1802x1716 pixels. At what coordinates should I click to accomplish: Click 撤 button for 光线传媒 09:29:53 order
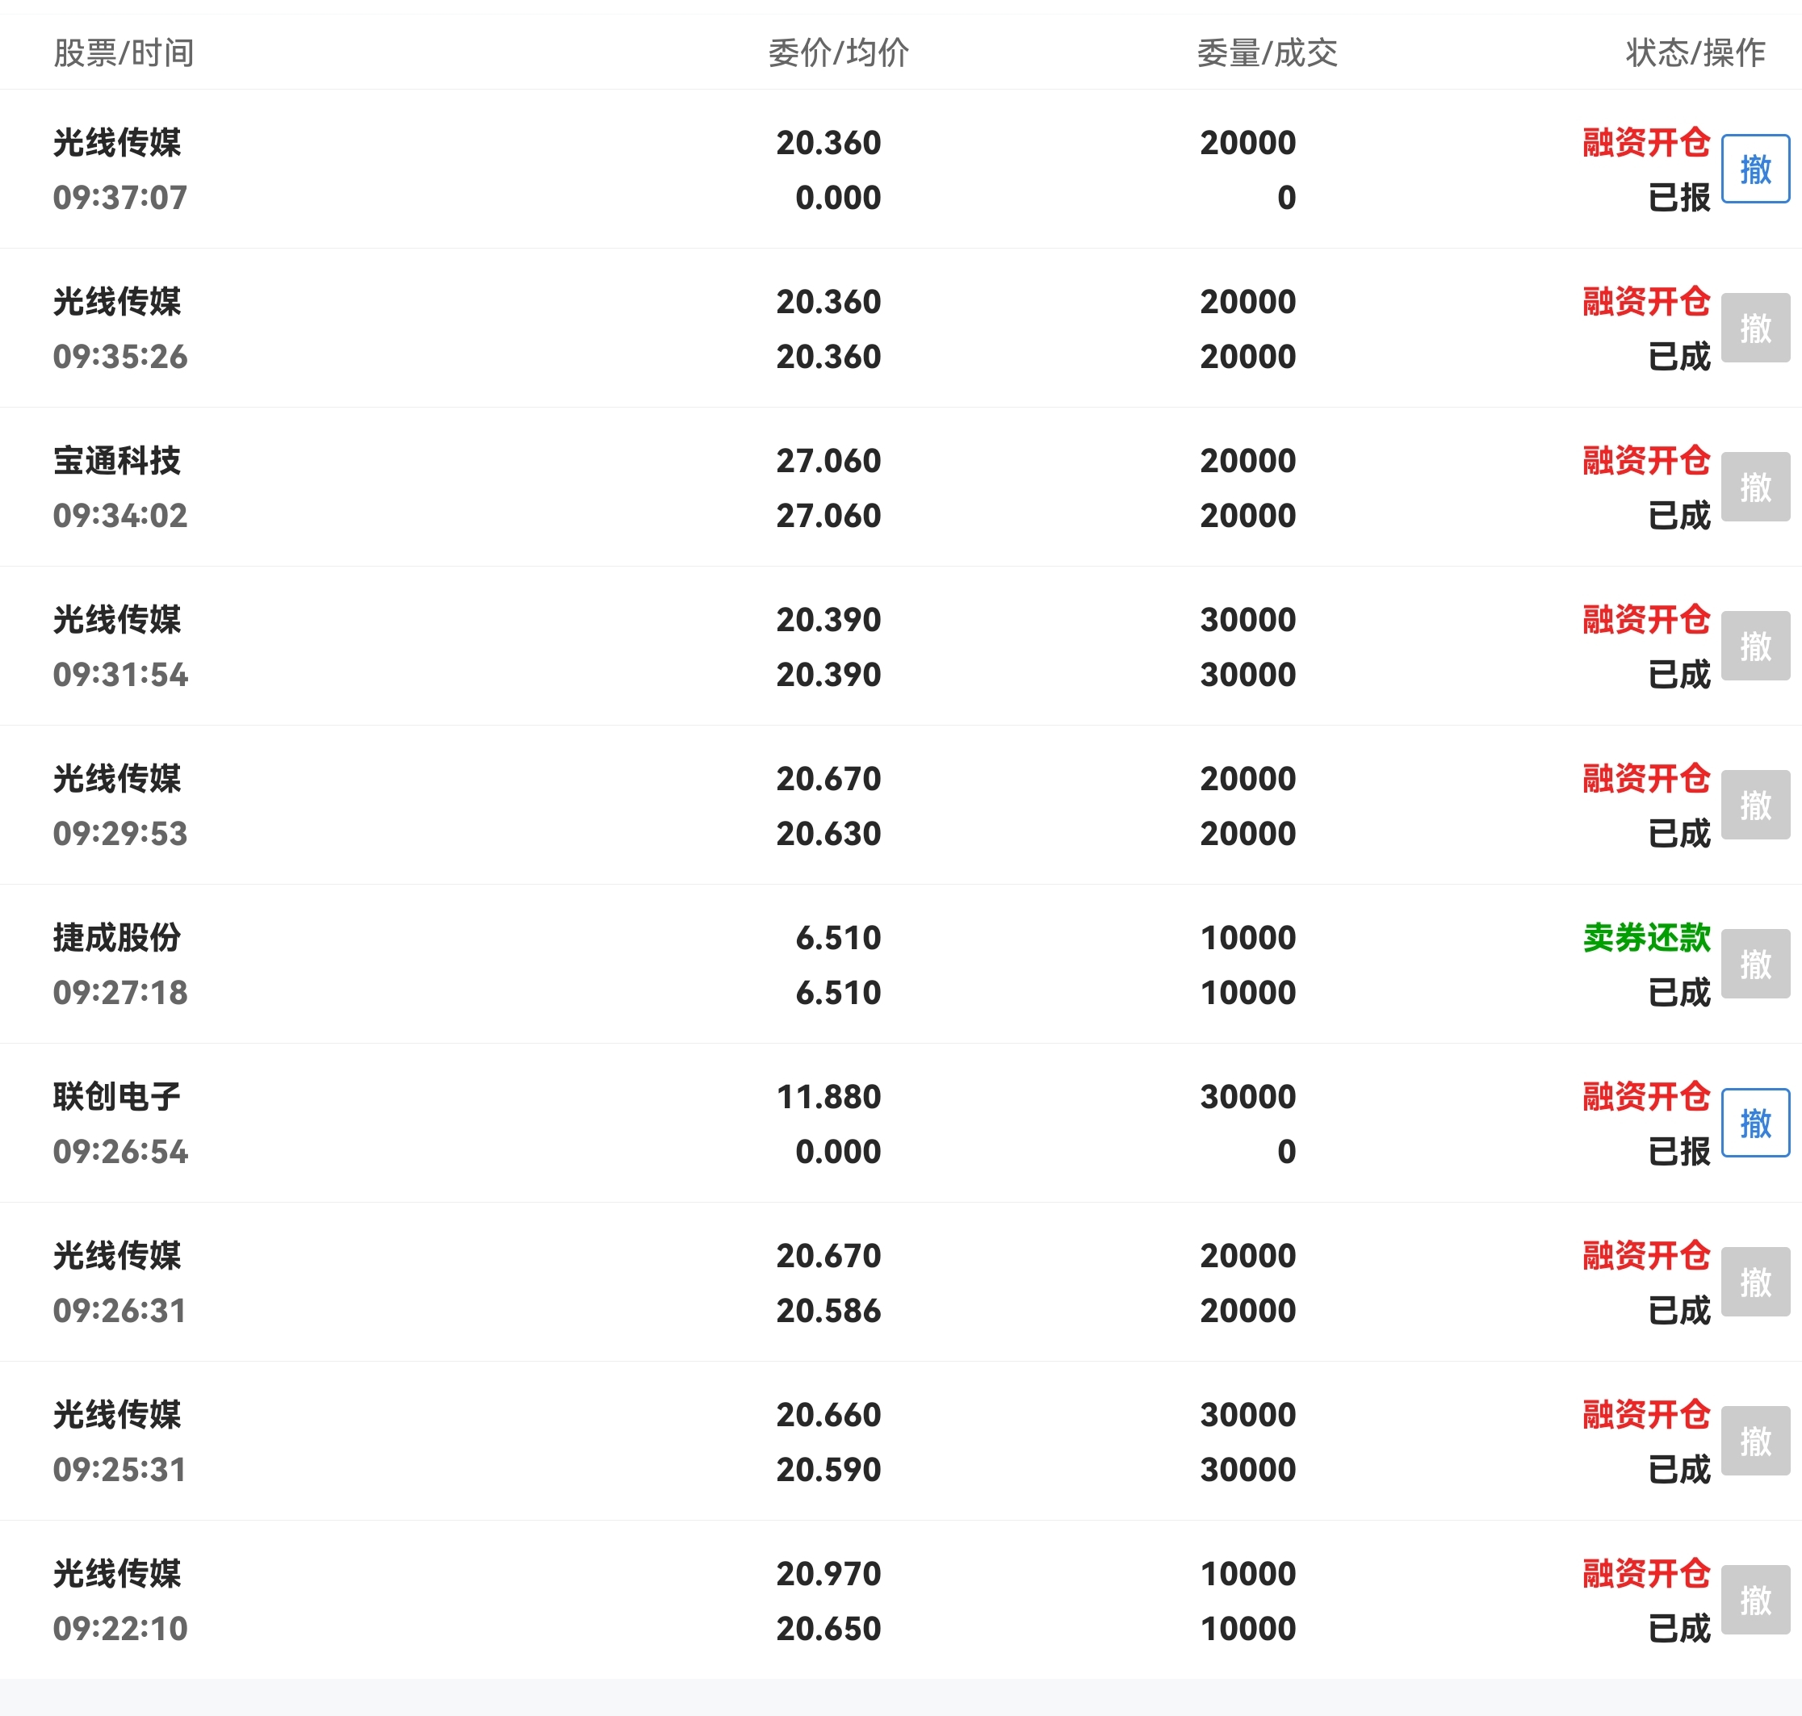click(1755, 805)
